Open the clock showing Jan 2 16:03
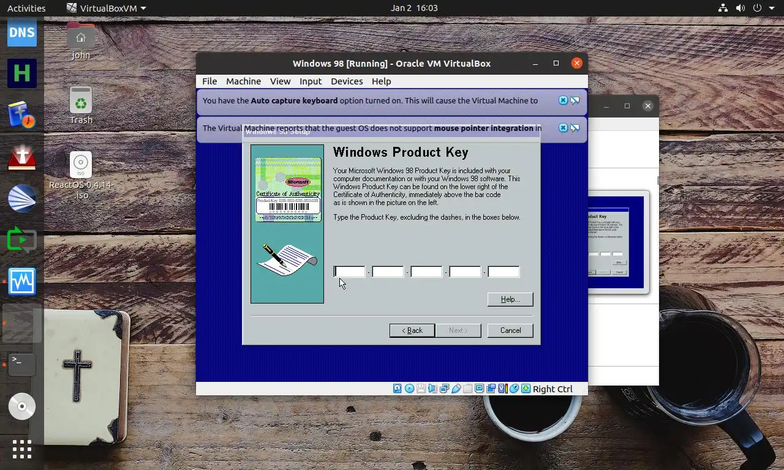The image size is (784, 470). coord(414,8)
